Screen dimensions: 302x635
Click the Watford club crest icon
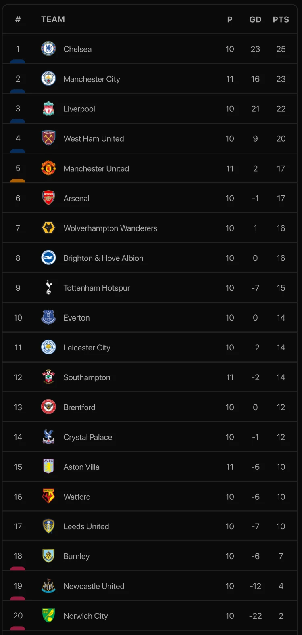point(48,497)
